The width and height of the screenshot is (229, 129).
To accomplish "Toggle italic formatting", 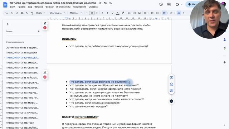I will tap(107, 13).
